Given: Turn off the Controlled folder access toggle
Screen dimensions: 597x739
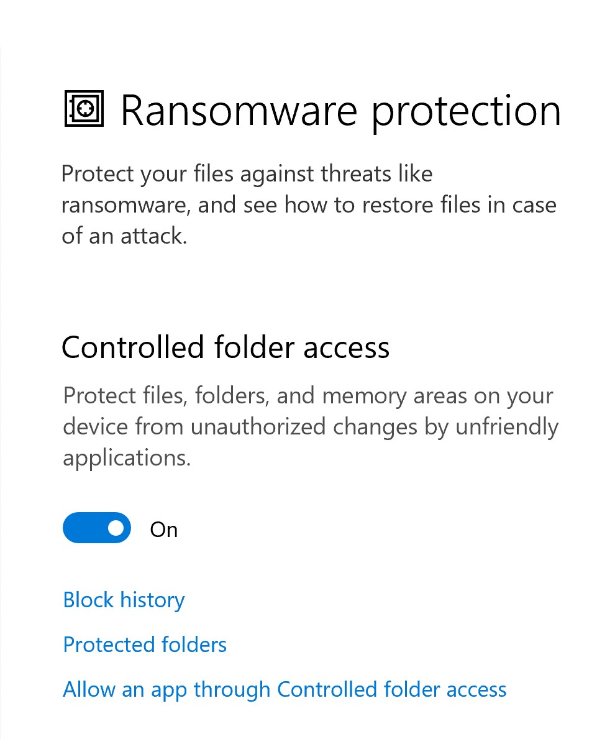Looking at the screenshot, I should 97,528.
